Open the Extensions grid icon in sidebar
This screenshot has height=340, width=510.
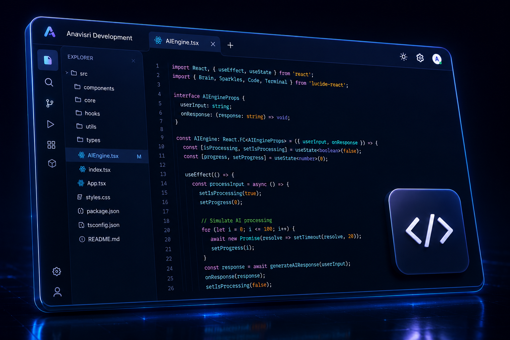coord(51,145)
